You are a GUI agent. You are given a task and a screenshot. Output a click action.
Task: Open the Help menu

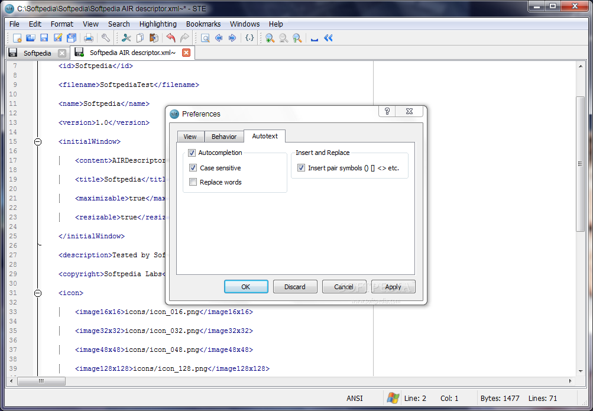[x=276, y=24]
